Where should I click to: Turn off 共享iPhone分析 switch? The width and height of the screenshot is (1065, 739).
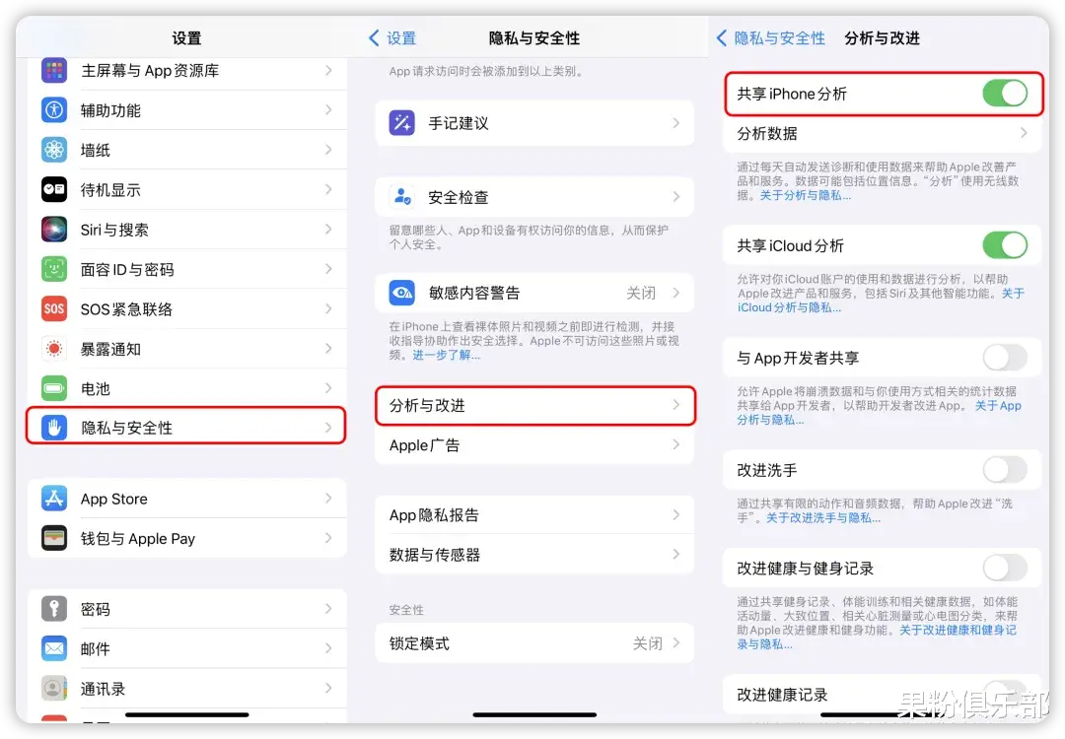[1005, 94]
